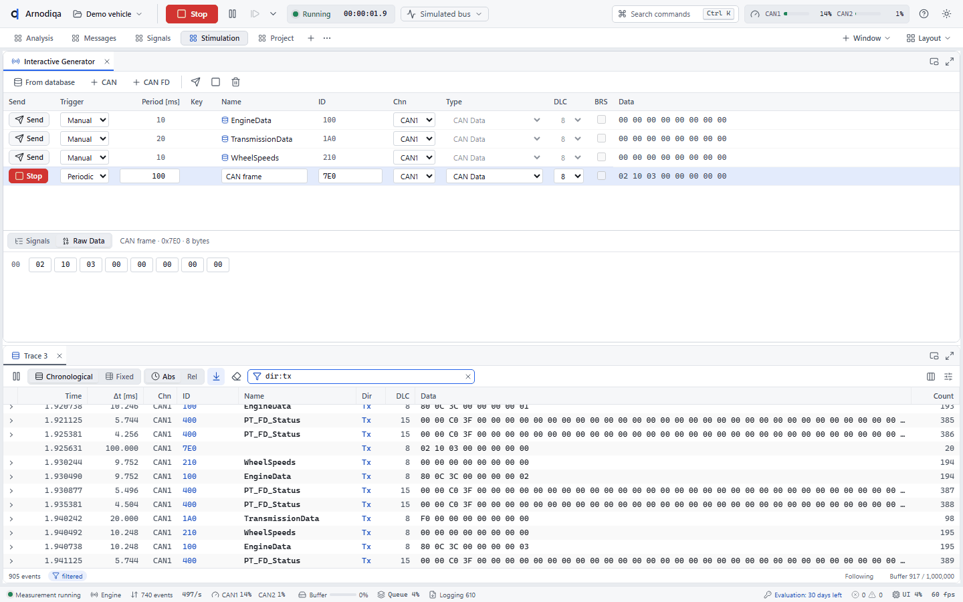Toggle BRS checkbox for EngineData row
Viewport: 963px width, 602px height.
coord(601,120)
